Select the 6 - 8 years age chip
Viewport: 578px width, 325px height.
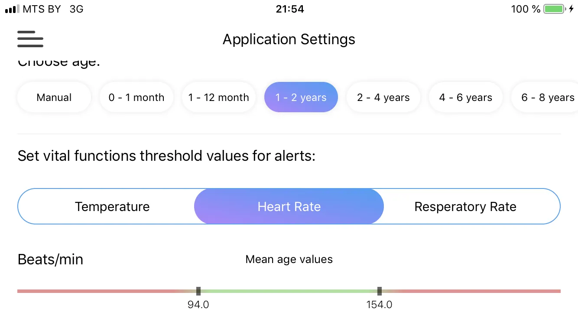[545, 97]
